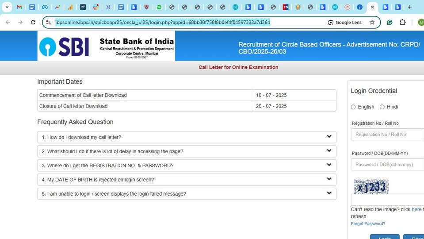424x239 pixels.
Task: Click "Call Letter for Online Examination" heading
Action: tap(238, 67)
